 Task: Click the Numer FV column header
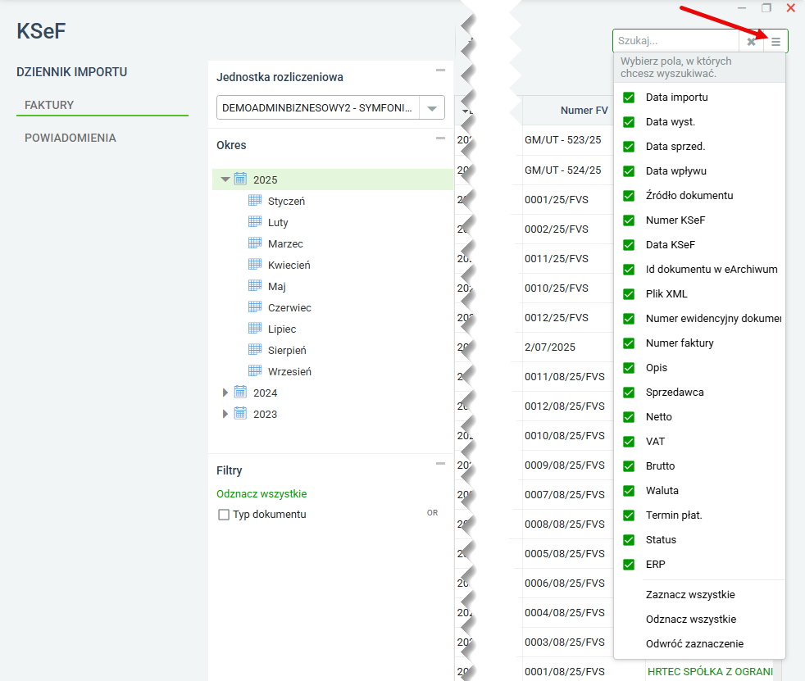click(x=584, y=110)
